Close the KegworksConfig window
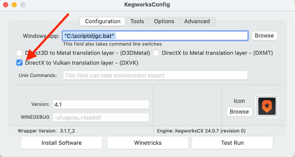The width and height of the screenshot is (295, 157). click(6, 5)
